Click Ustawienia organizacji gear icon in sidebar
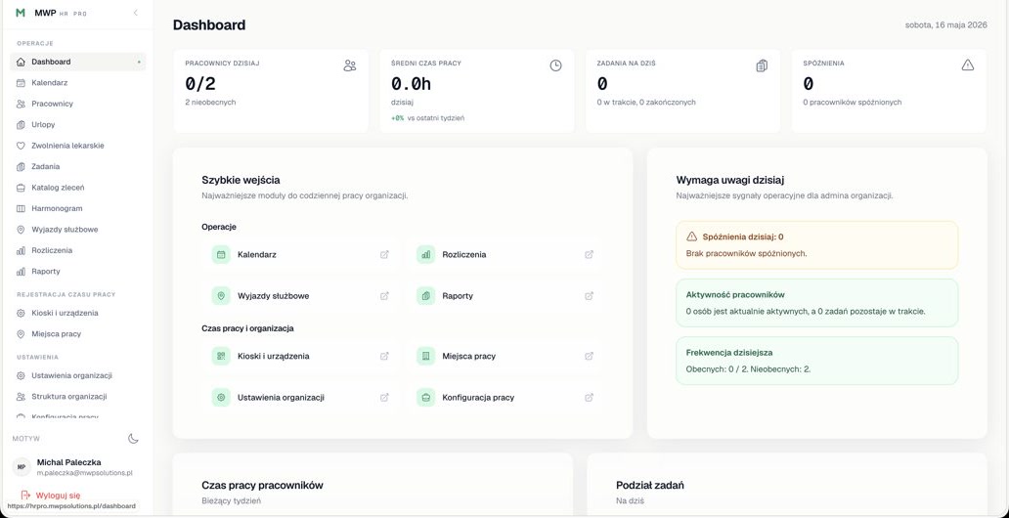This screenshot has width=1009, height=518. pos(21,375)
